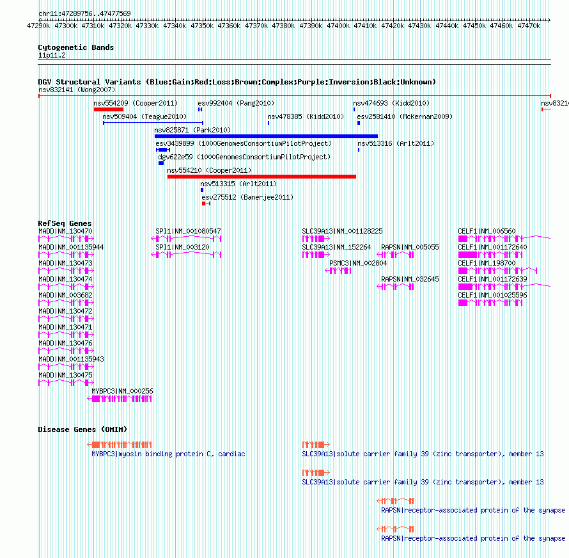569x558 pixels.
Task: Select the esv2581410 blue variant square
Action: (359, 123)
